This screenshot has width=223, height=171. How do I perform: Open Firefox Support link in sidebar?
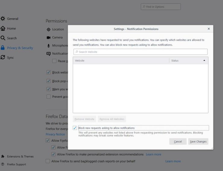(x=17, y=164)
